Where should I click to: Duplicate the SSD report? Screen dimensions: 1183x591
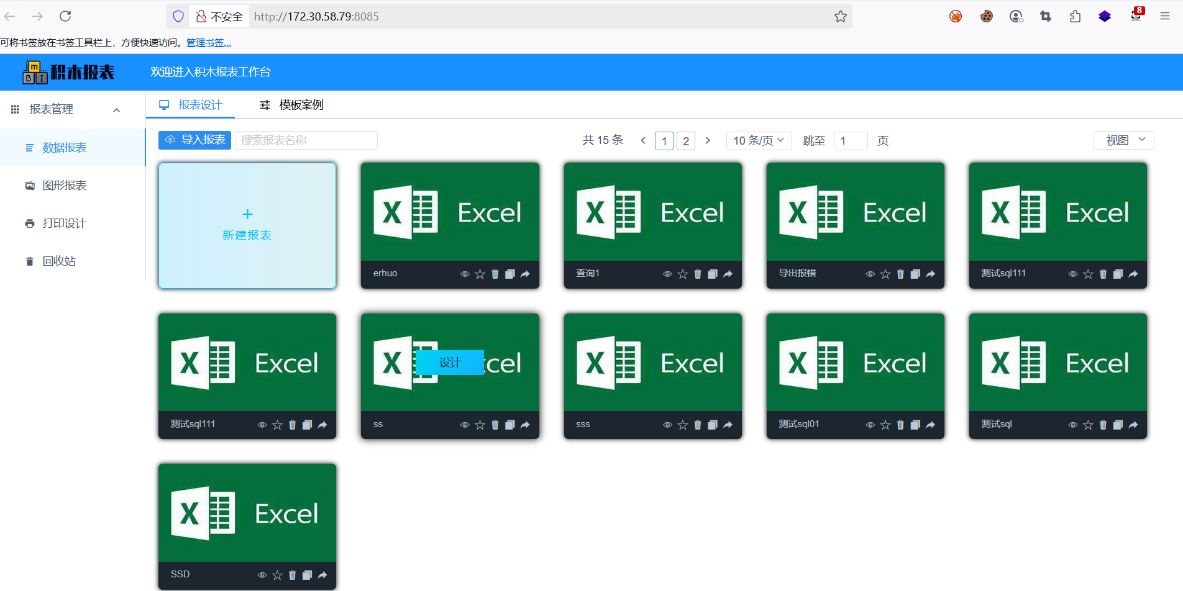tap(307, 575)
